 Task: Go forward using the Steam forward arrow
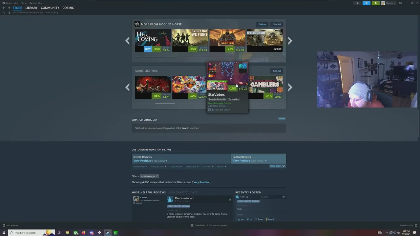click(9, 8)
